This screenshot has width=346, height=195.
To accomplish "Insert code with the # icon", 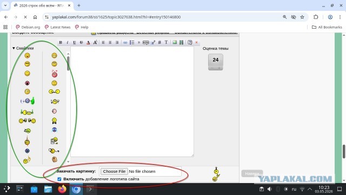I will (159, 42).
